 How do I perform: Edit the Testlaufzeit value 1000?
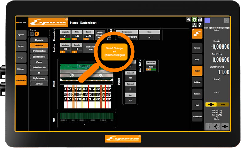click(151, 66)
